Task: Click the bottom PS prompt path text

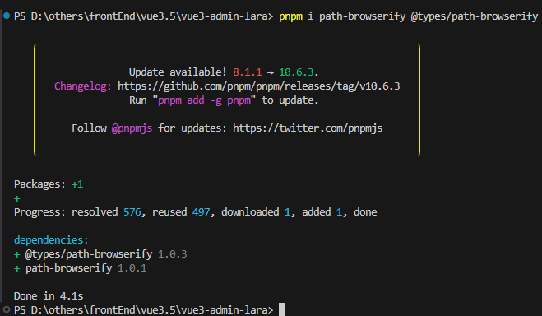Action: pyautogui.click(x=143, y=309)
